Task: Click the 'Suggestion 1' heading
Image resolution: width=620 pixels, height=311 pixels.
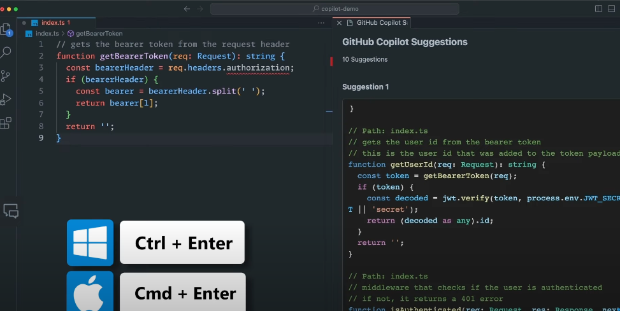Action: pos(365,87)
